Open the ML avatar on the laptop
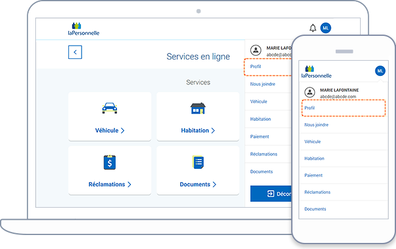Screen dimensions: 396x249 (x=326, y=28)
